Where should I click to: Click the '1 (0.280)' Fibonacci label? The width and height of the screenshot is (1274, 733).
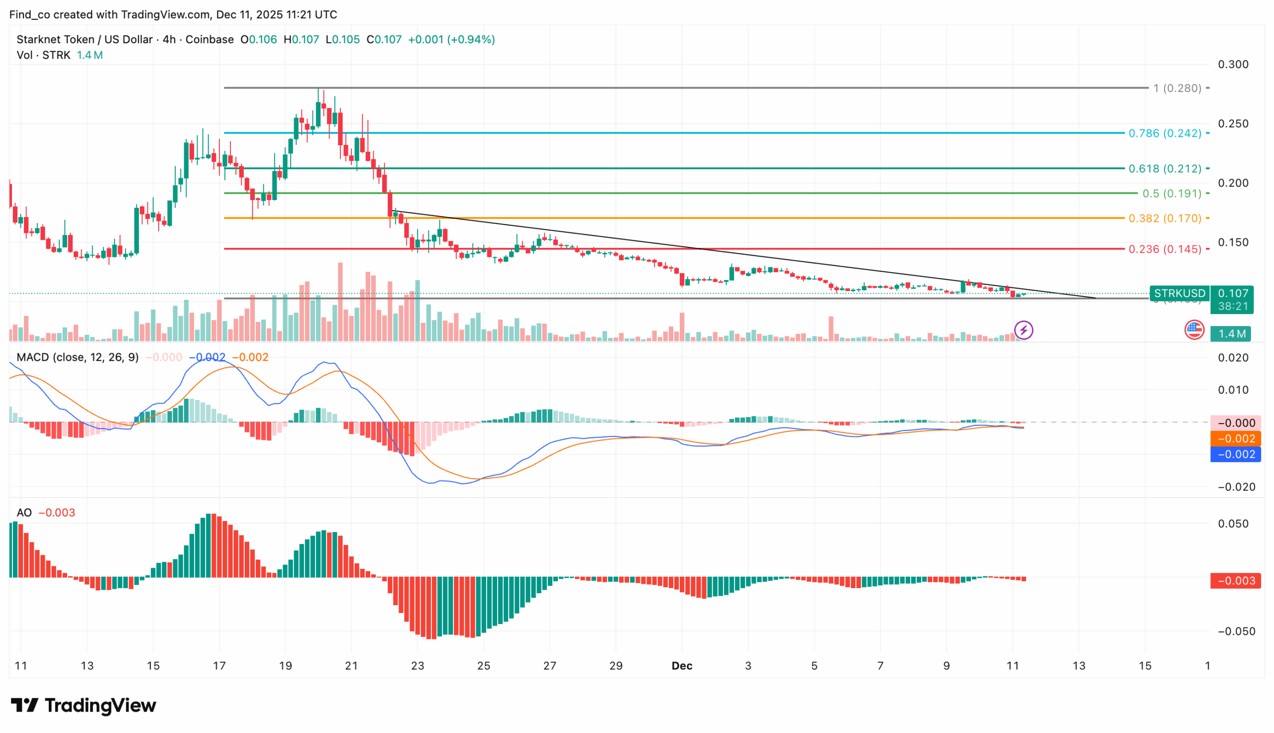[x=1177, y=88]
